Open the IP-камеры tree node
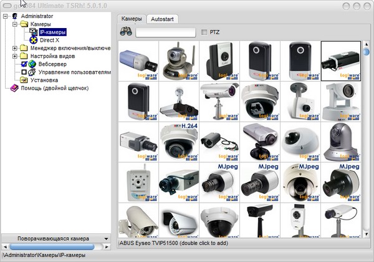The width and height of the screenshot is (374, 262). pyautogui.click(x=52, y=32)
